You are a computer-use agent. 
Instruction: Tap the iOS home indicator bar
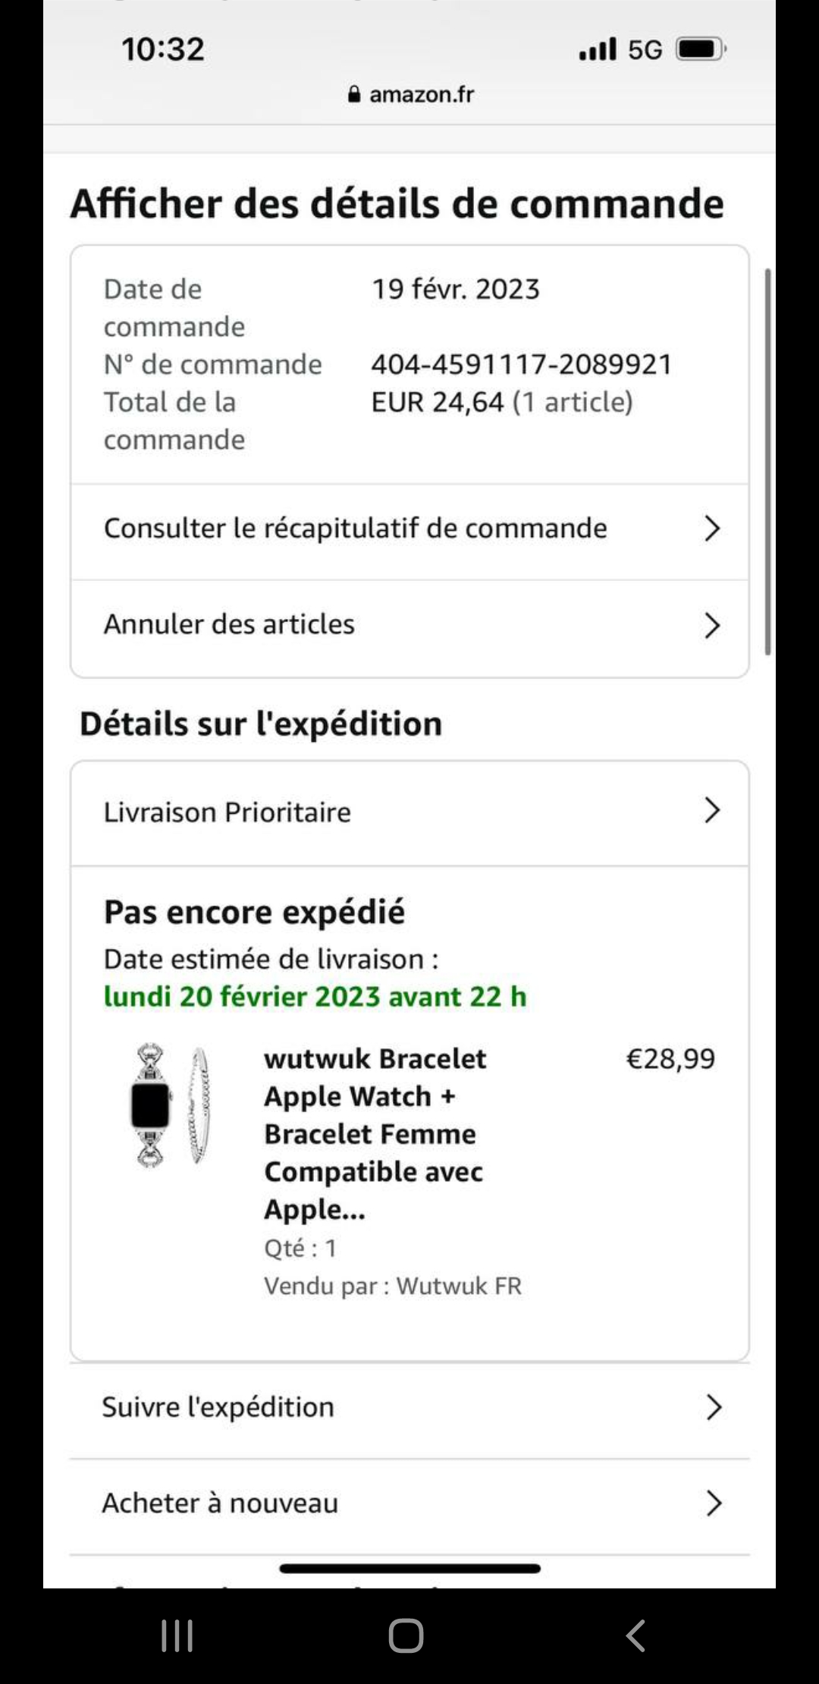[409, 1568]
